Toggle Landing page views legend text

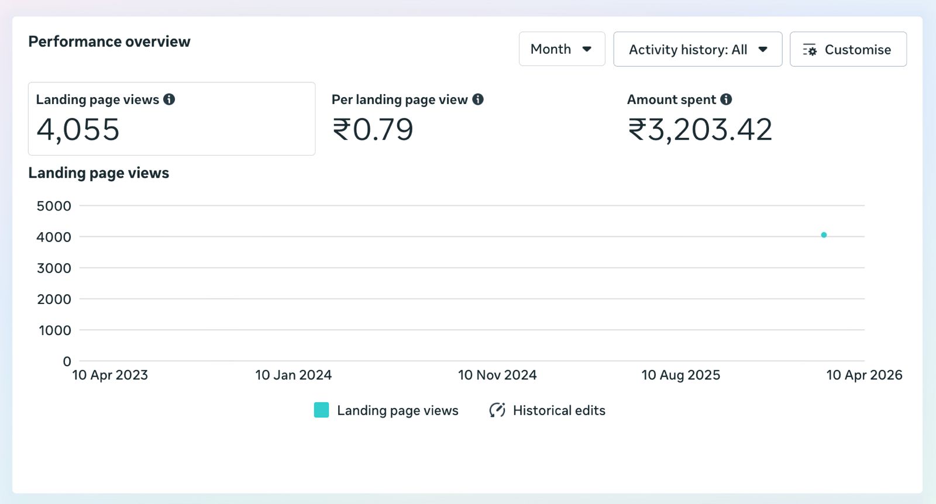click(397, 410)
